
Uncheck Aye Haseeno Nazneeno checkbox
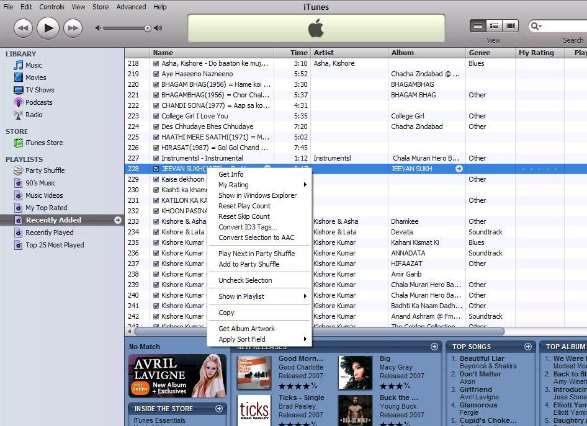pos(156,74)
